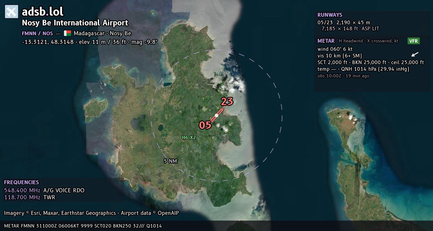Click the coordinates and elevation line
The width and height of the screenshot is (433, 231).
90,42
